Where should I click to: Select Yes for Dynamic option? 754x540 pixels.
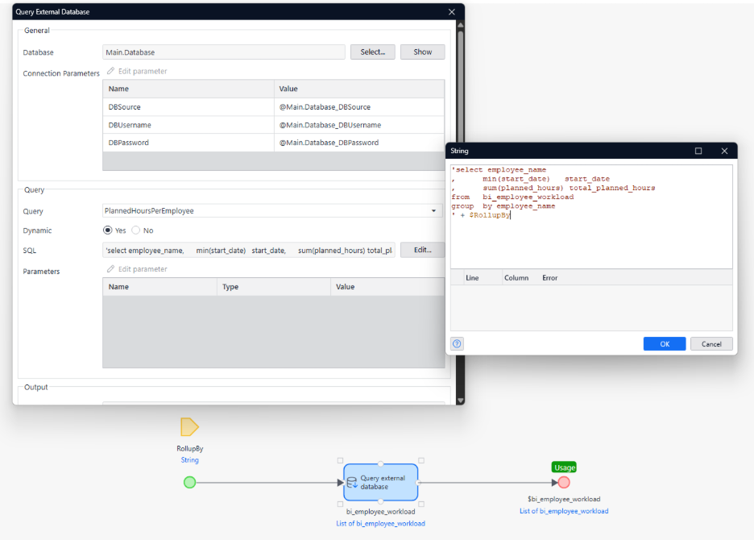coord(108,231)
